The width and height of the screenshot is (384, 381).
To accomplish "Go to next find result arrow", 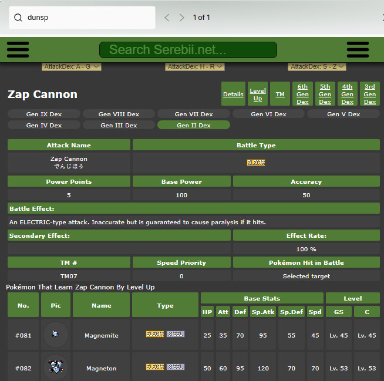I will [181, 18].
